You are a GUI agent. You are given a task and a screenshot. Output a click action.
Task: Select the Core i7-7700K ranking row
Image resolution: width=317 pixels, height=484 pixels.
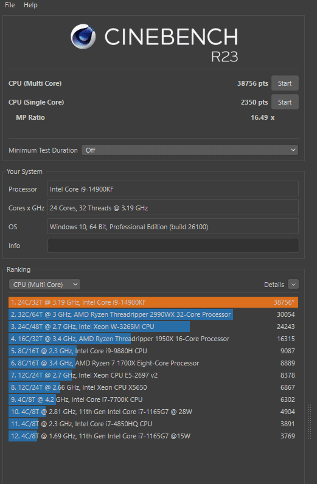coord(153,399)
